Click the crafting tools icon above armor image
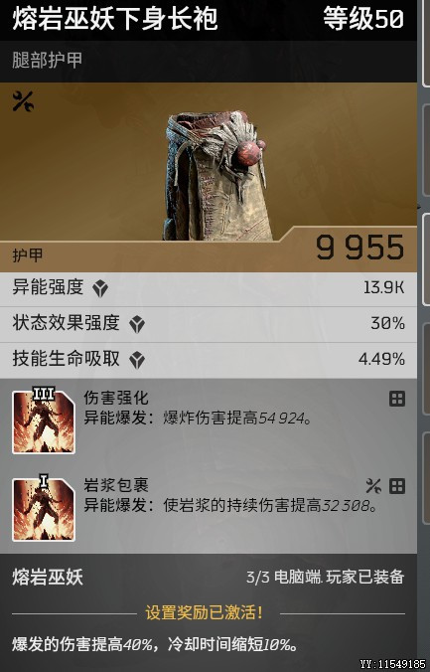Image resolution: width=430 pixels, height=672 pixels. pos(23,102)
